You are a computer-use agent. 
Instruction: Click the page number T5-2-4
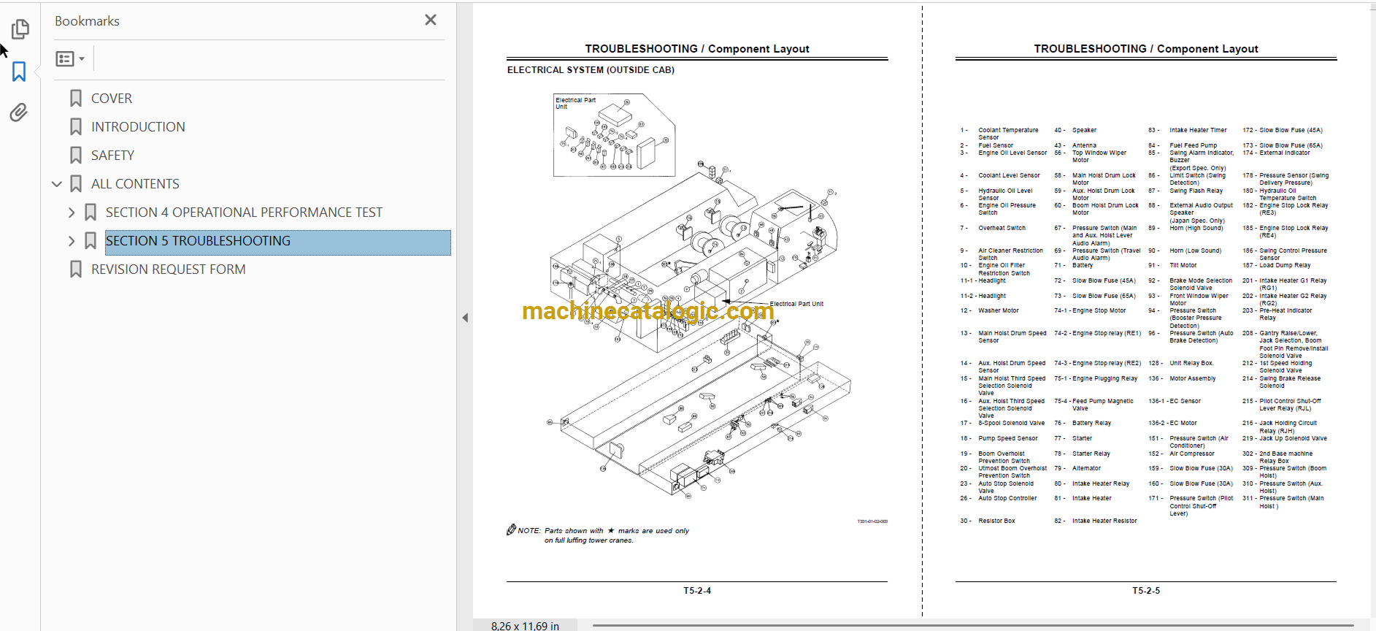click(697, 591)
